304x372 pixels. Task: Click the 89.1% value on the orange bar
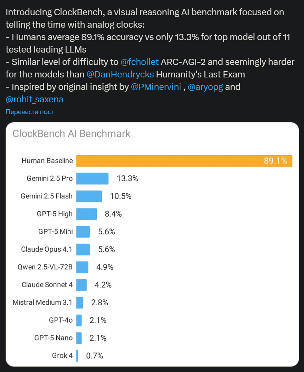tap(275, 161)
